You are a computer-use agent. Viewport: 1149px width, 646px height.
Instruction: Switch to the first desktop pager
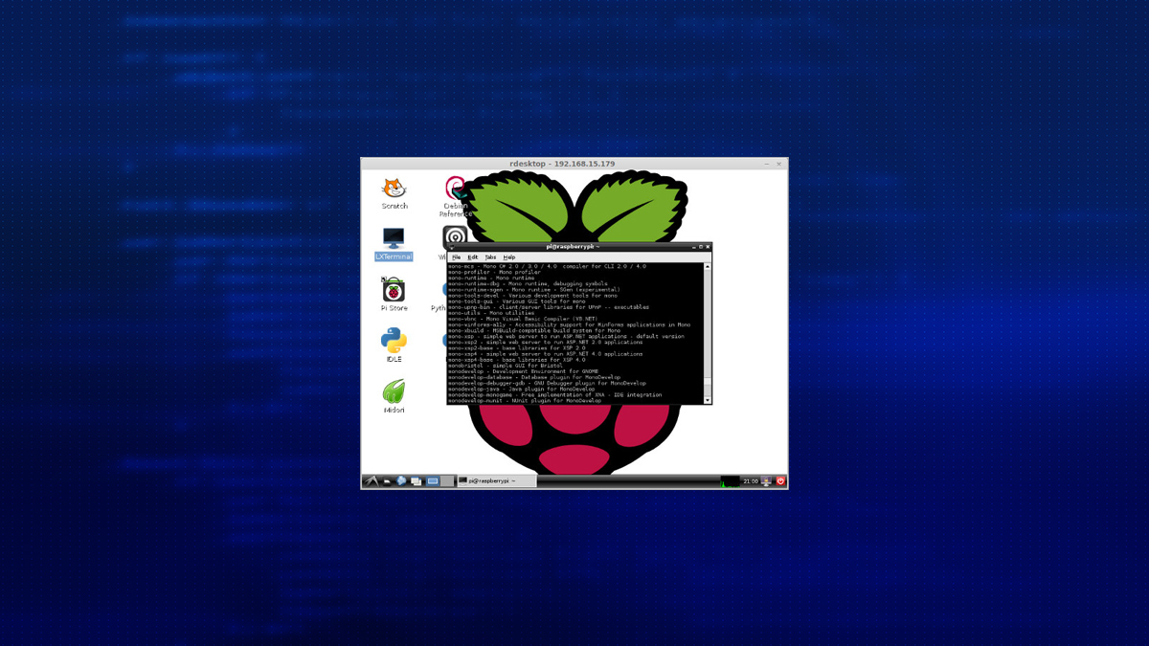click(x=433, y=481)
